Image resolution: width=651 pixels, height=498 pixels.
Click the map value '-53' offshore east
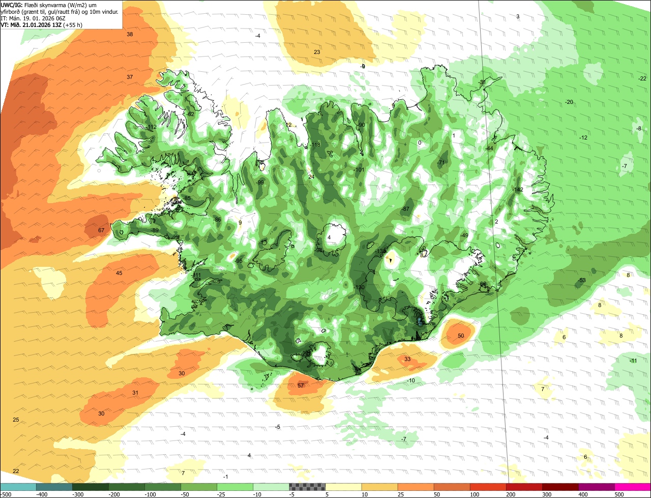pyautogui.click(x=582, y=281)
